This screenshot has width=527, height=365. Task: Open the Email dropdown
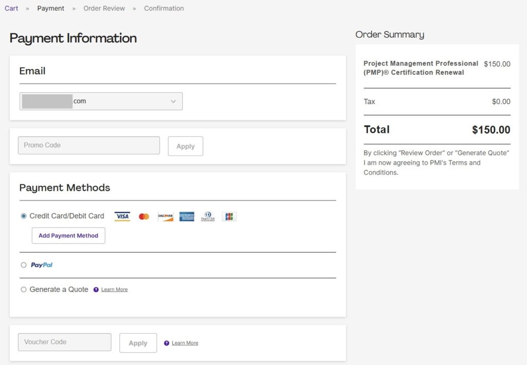click(101, 101)
